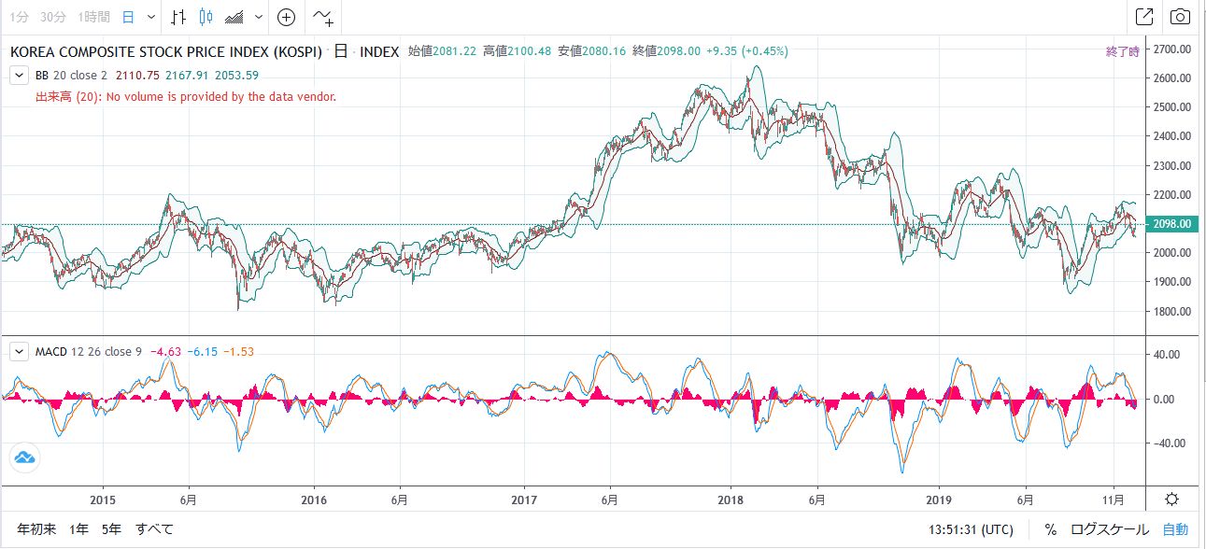Take a chart snapshot with camera icon

(1181, 17)
